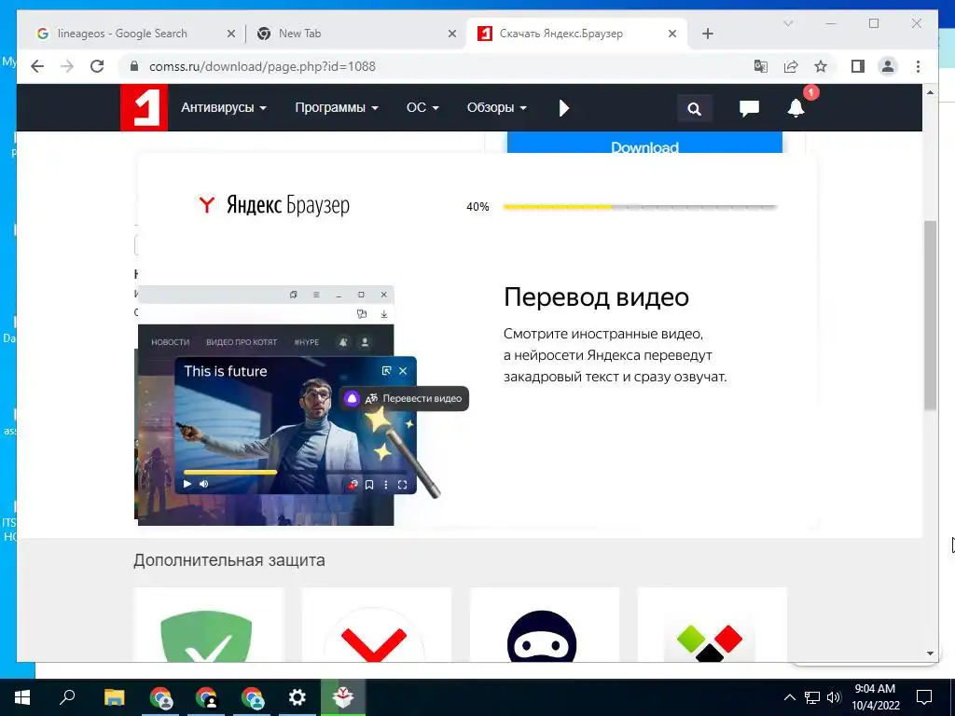Open network icon in system tray
The width and height of the screenshot is (955, 716).
click(812, 697)
